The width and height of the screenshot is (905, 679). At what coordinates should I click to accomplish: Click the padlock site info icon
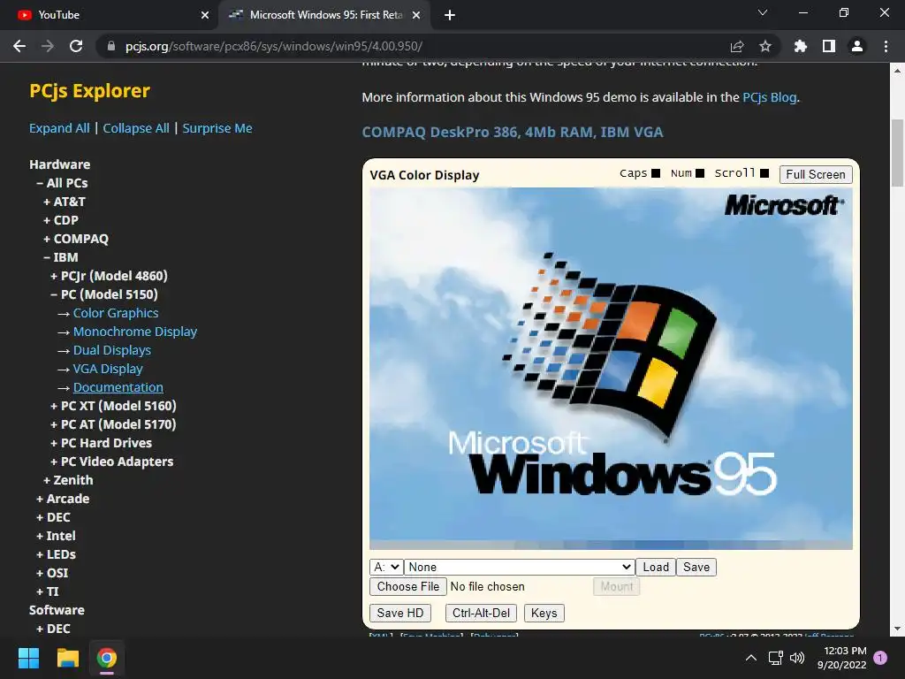point(110,46)
